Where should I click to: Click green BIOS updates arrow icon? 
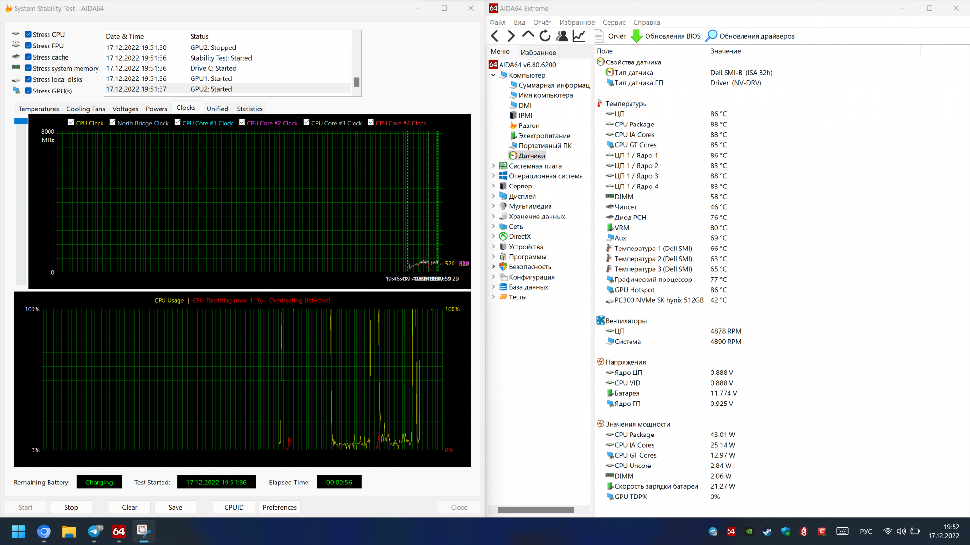[x=636, y=36]
